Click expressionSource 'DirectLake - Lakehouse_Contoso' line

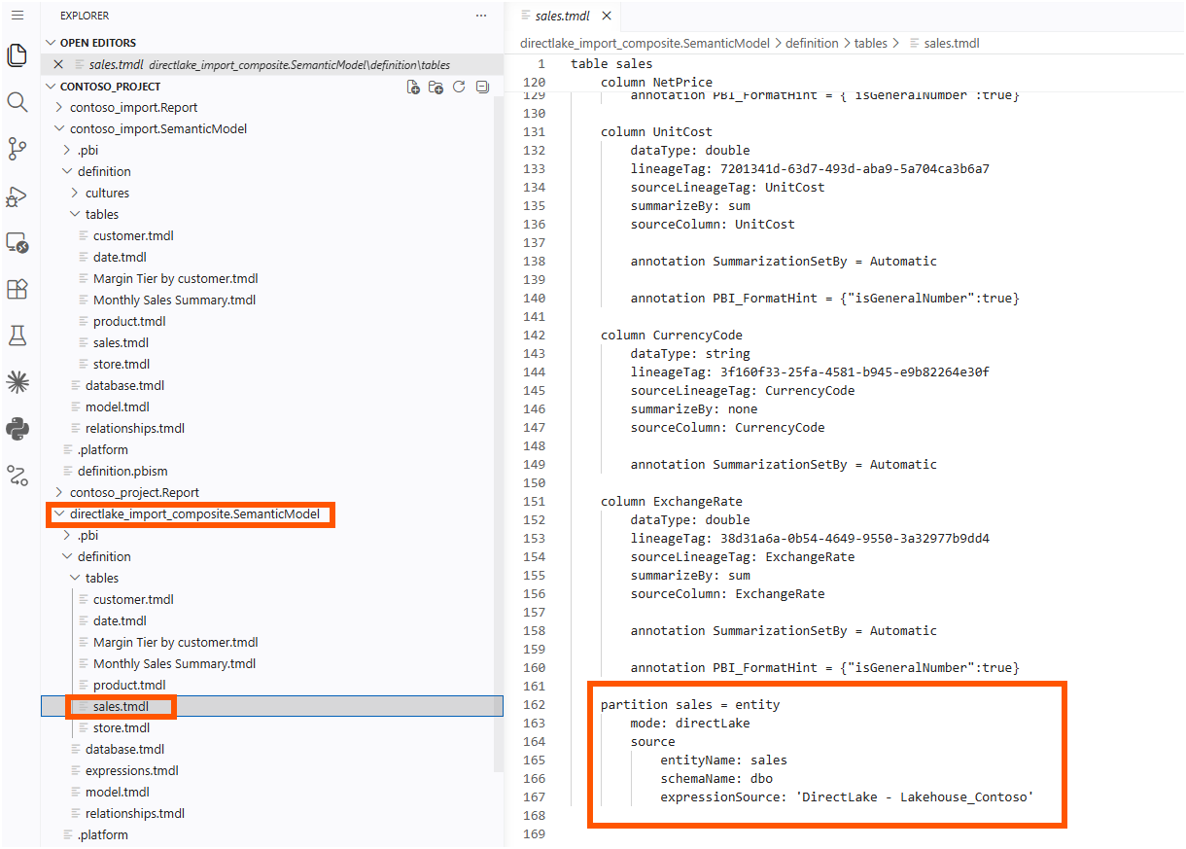coord(847,796)
